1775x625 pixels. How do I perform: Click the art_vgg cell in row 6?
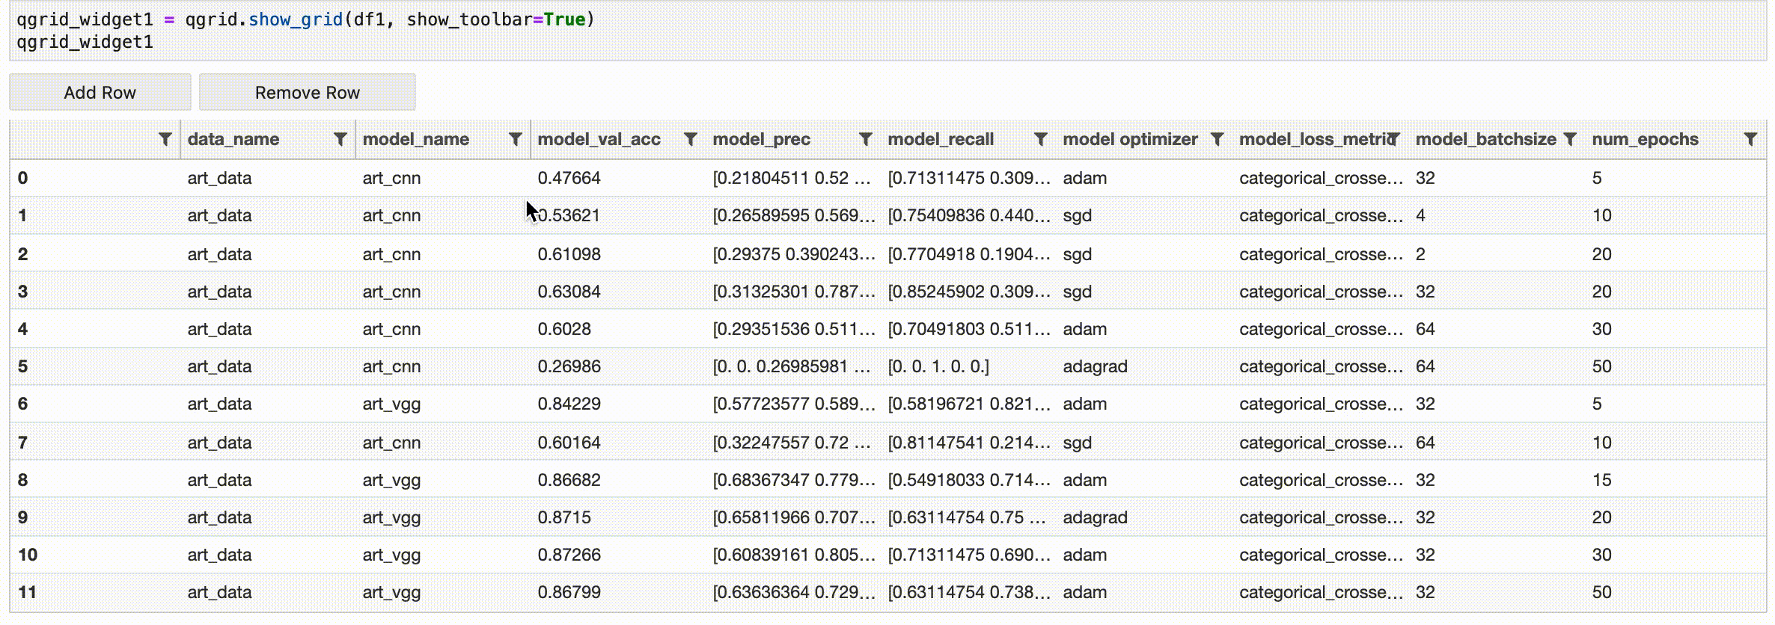[391, 404]
